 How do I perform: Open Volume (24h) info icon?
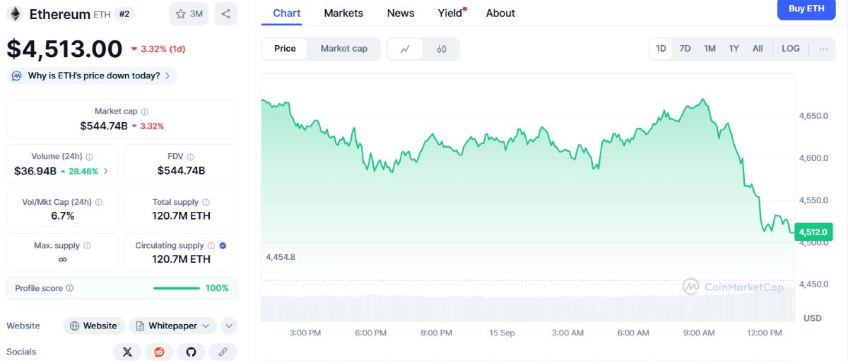click(90, 157)
